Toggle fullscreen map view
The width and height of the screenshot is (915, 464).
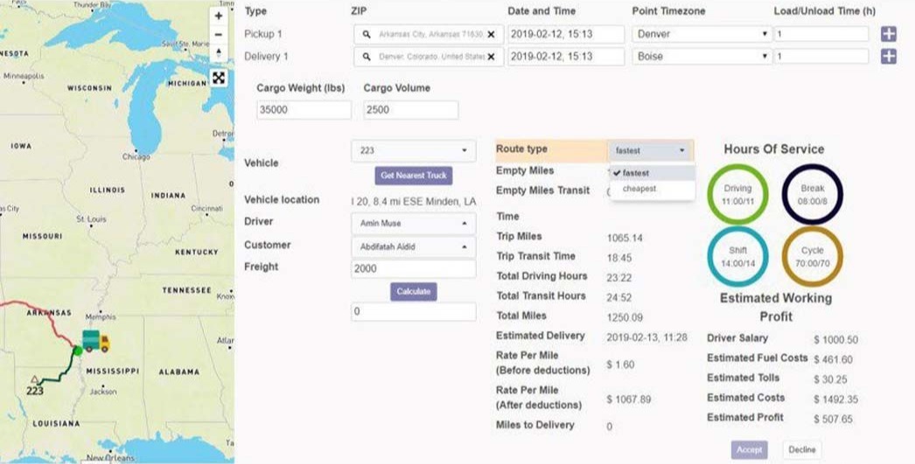pos(219,78)
